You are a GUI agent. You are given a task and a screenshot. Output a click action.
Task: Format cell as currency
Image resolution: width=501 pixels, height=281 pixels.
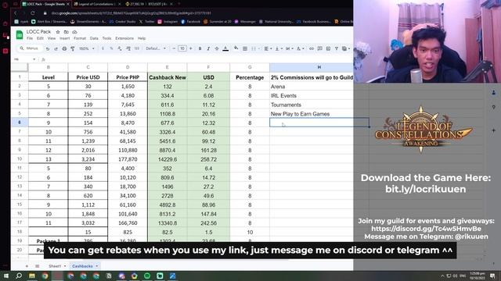click(103, 48)
